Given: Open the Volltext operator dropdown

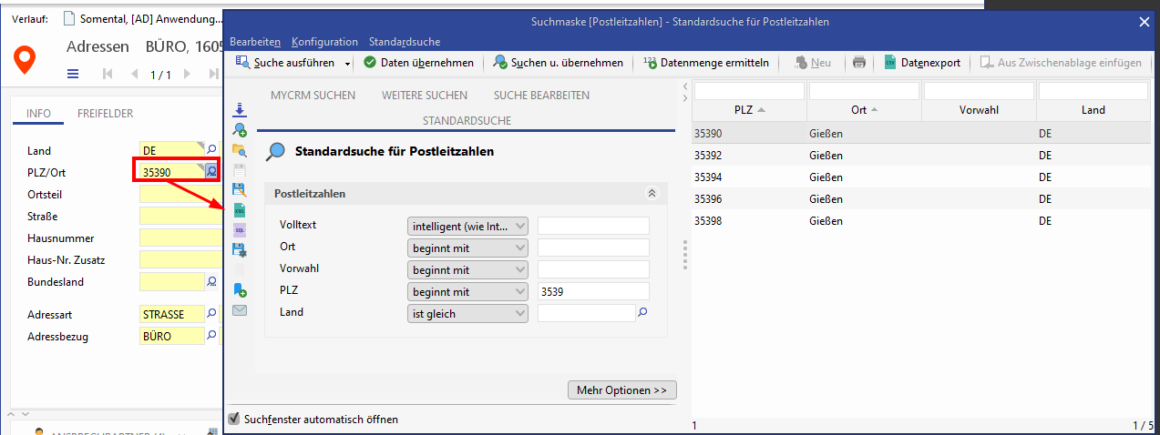Looking at the screenshot, I should pos(467,226).
